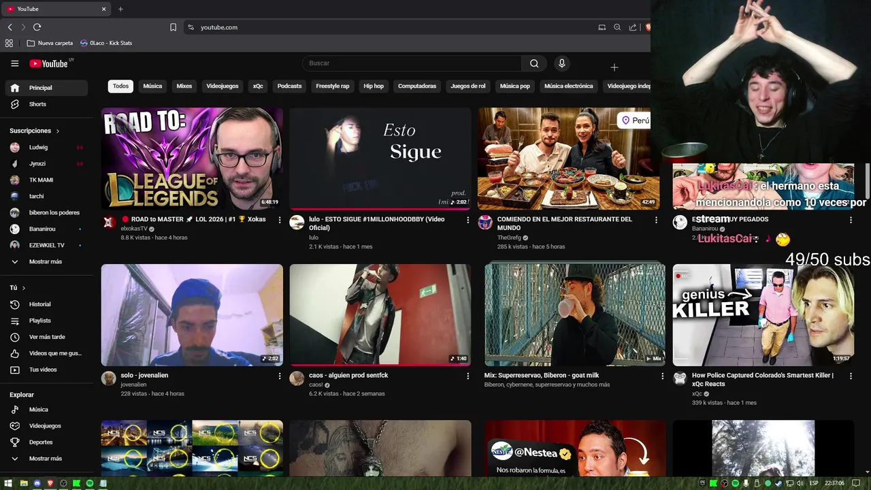Open Discord from the taskbar
This screenshot has height=490, width=871.
coord(37,483)
